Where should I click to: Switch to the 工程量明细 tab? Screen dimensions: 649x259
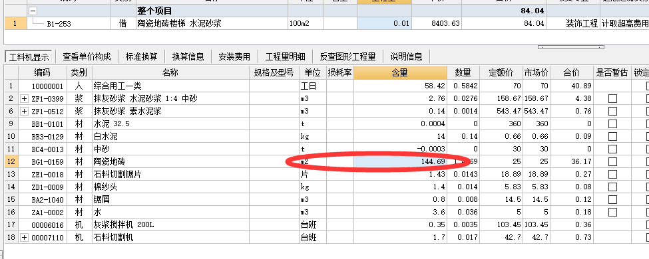click(285, 56)
